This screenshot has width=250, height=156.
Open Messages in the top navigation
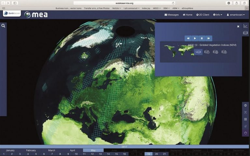[x=172, y=15]
